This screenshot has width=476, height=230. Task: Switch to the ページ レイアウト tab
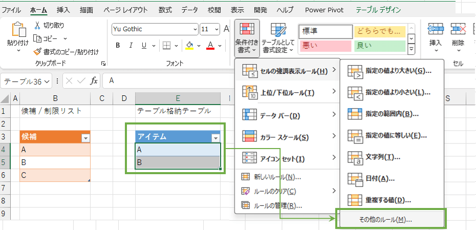pyautogui.click(x=125, y=10)
